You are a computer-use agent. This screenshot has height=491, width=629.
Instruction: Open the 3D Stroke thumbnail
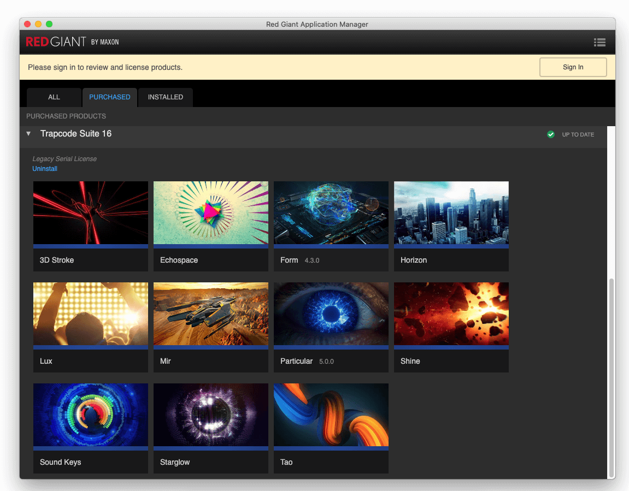91,212
